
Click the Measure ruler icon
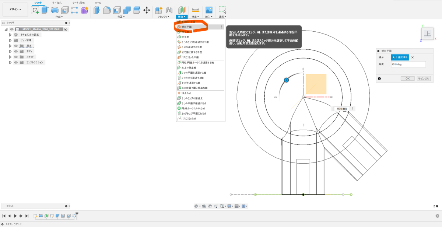point(196,10)
